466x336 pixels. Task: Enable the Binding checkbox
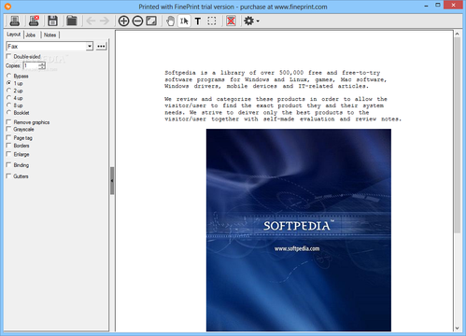[x=8, y=164]
